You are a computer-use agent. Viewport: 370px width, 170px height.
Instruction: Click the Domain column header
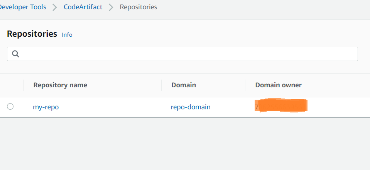[184, 85]
